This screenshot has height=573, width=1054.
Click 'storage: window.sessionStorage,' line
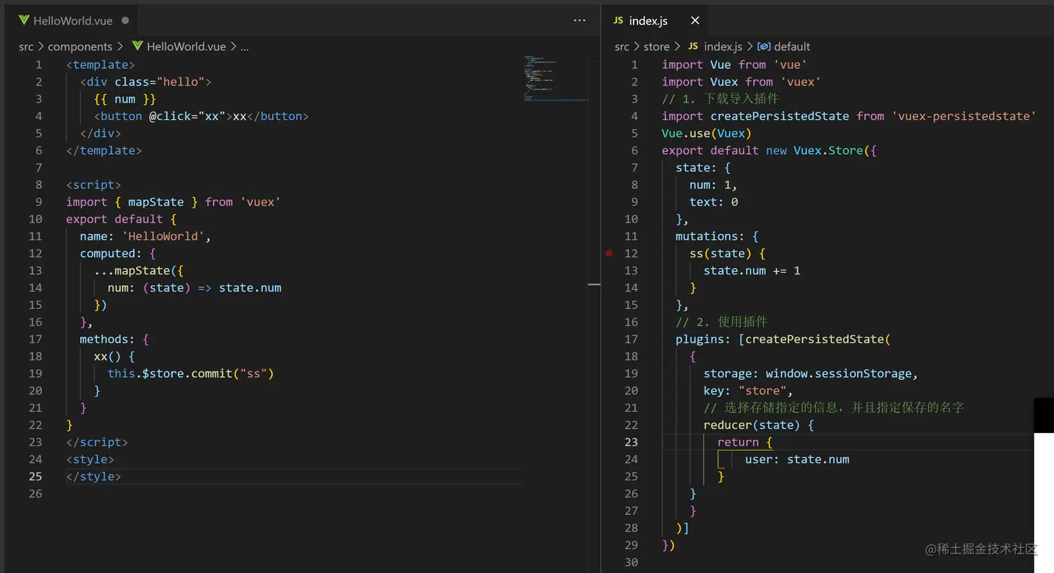click(x=811, y=374)
